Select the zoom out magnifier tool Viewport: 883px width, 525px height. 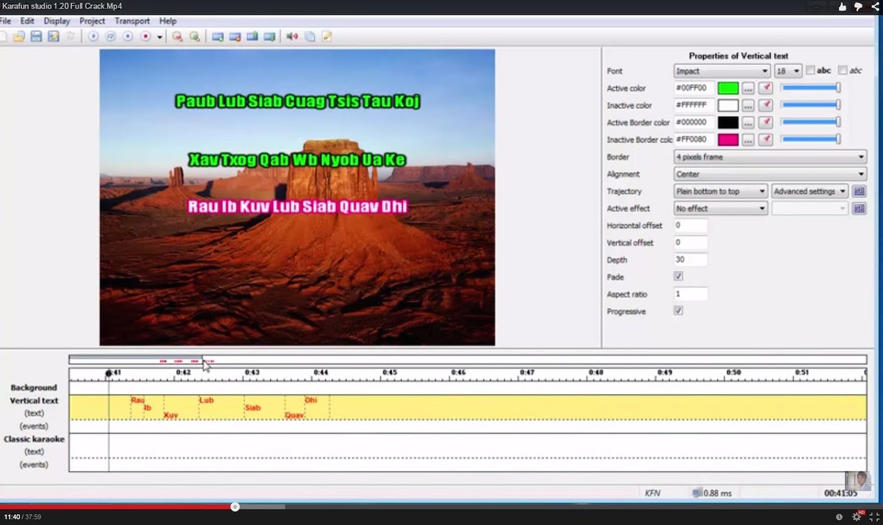pyautogui.click(x=178, y=36)
